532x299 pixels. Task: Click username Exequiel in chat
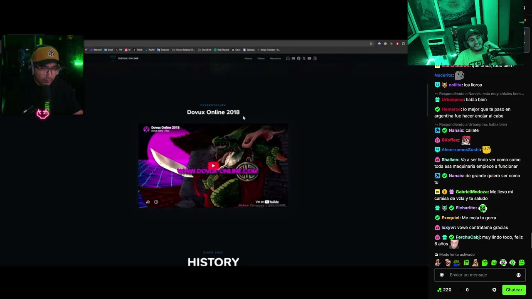coord(451,218)
